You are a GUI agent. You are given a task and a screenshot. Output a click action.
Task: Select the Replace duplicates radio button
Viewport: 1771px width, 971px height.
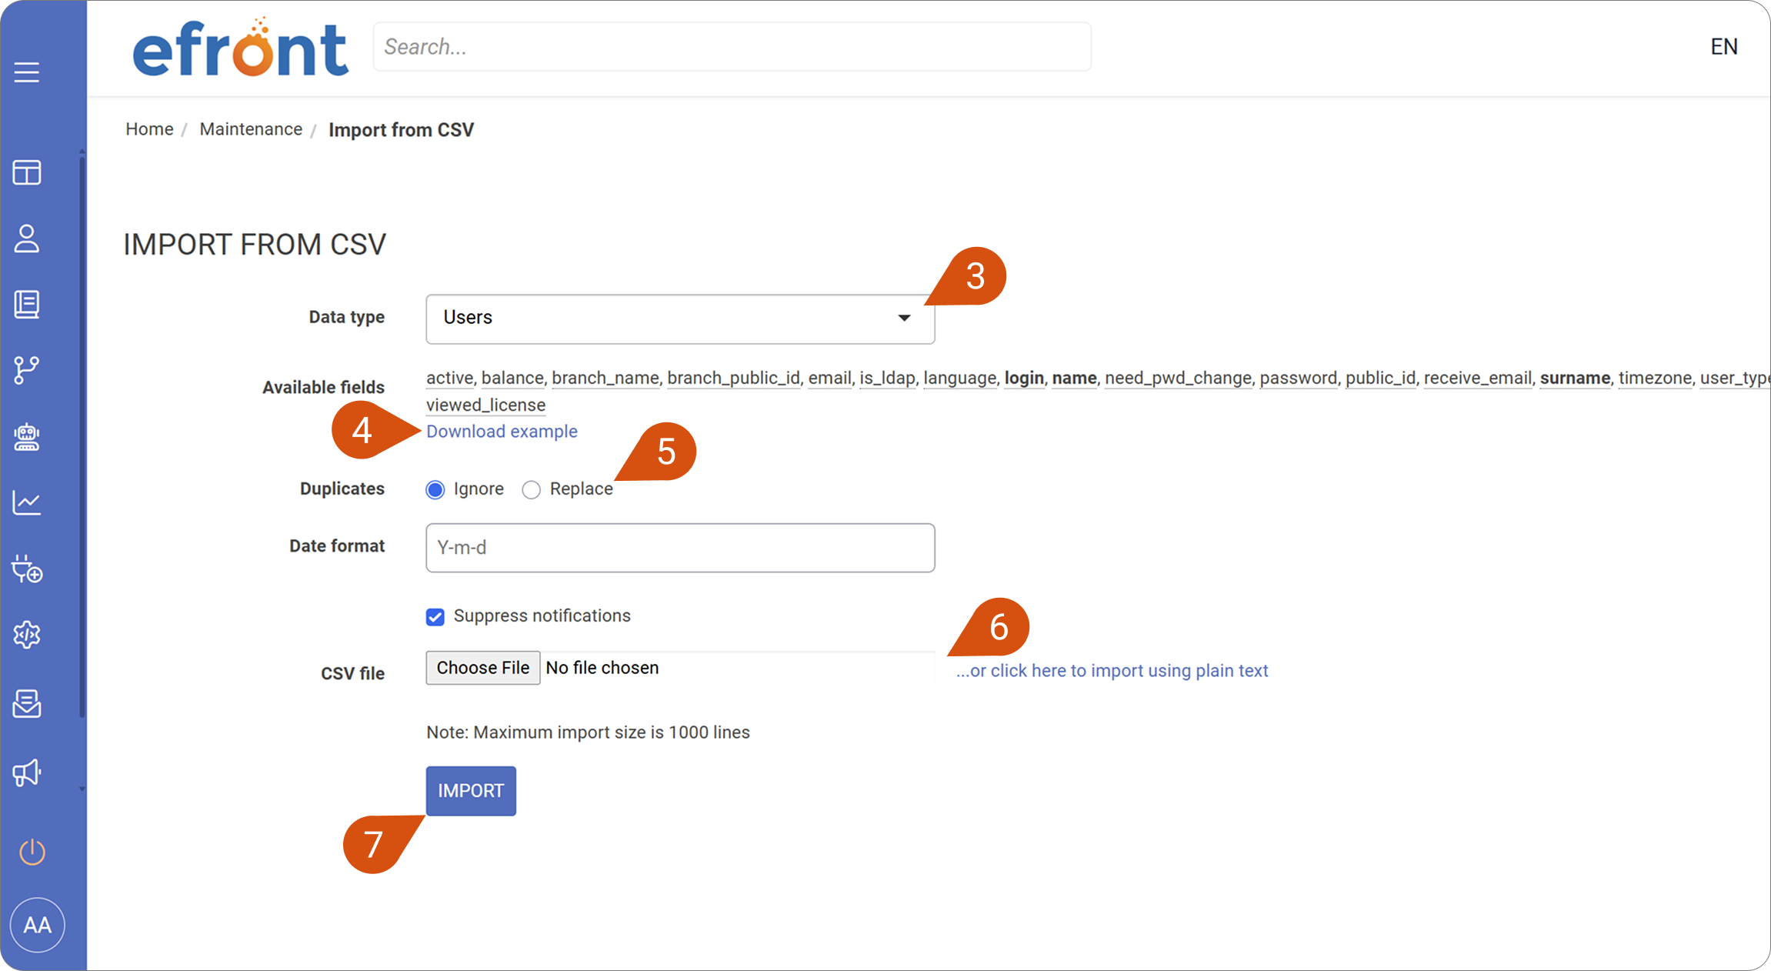click(531, 489)
